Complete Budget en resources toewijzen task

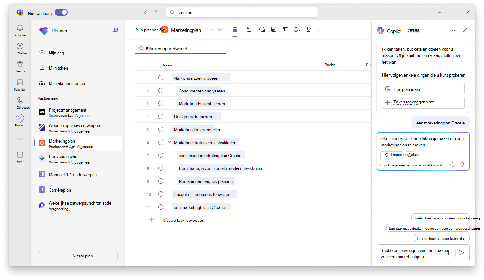point(161,194)
